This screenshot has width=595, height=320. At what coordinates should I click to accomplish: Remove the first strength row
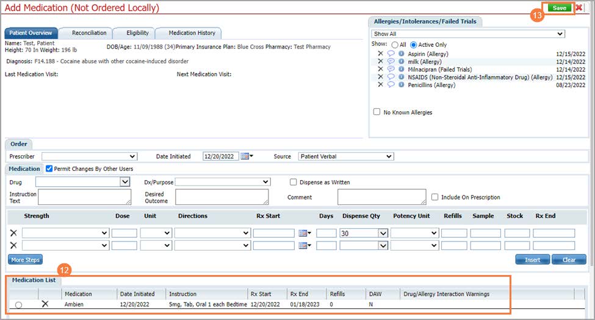[13, 233]
